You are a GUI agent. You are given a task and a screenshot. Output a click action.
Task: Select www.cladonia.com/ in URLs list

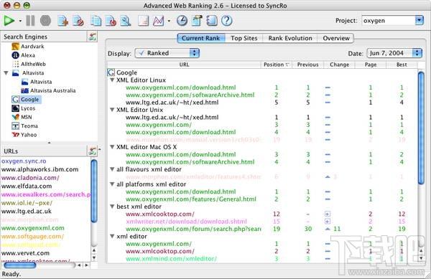coord(30,178)
